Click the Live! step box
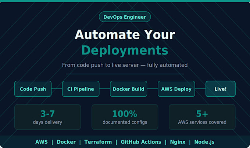The height and width of the screenshot is (148, 250). [221, 89]
